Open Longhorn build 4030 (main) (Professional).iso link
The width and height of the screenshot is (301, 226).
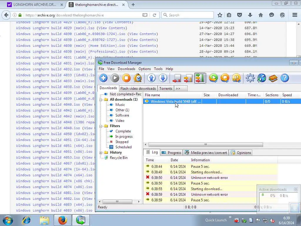[x=71, y=51]
